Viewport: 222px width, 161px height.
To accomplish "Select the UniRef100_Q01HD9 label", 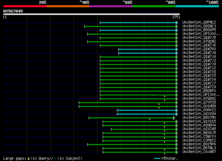I will [199, 106].
